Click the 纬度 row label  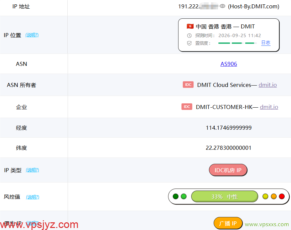(21, 148)
